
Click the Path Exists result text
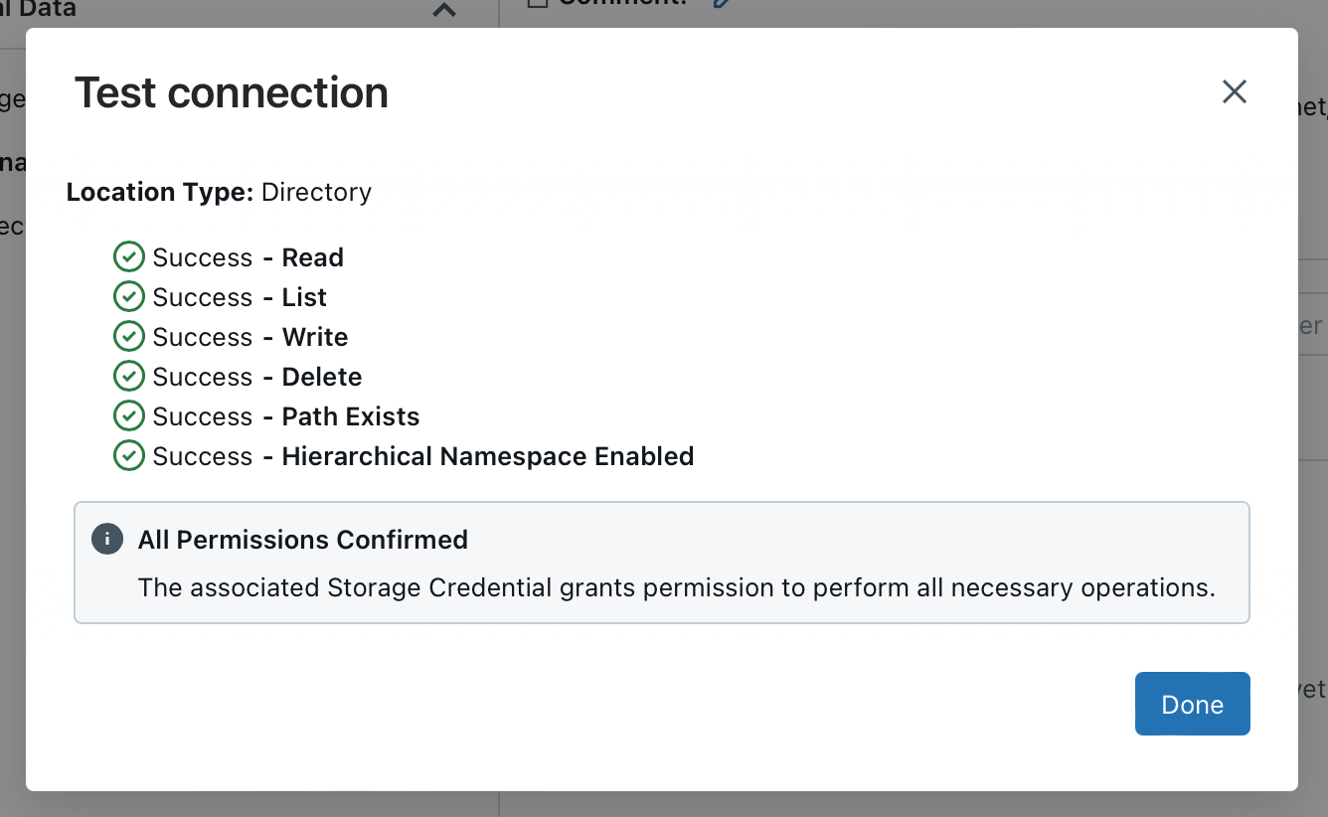tap(350, 416)
